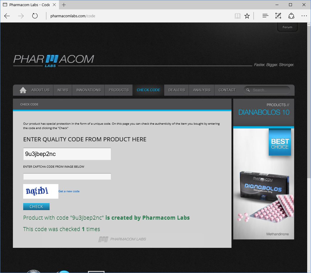Image resolution: width=311 pixels, height=273 pixels.
Task: Click scrollbar up arrow of page
Action: tap(309, 25)
